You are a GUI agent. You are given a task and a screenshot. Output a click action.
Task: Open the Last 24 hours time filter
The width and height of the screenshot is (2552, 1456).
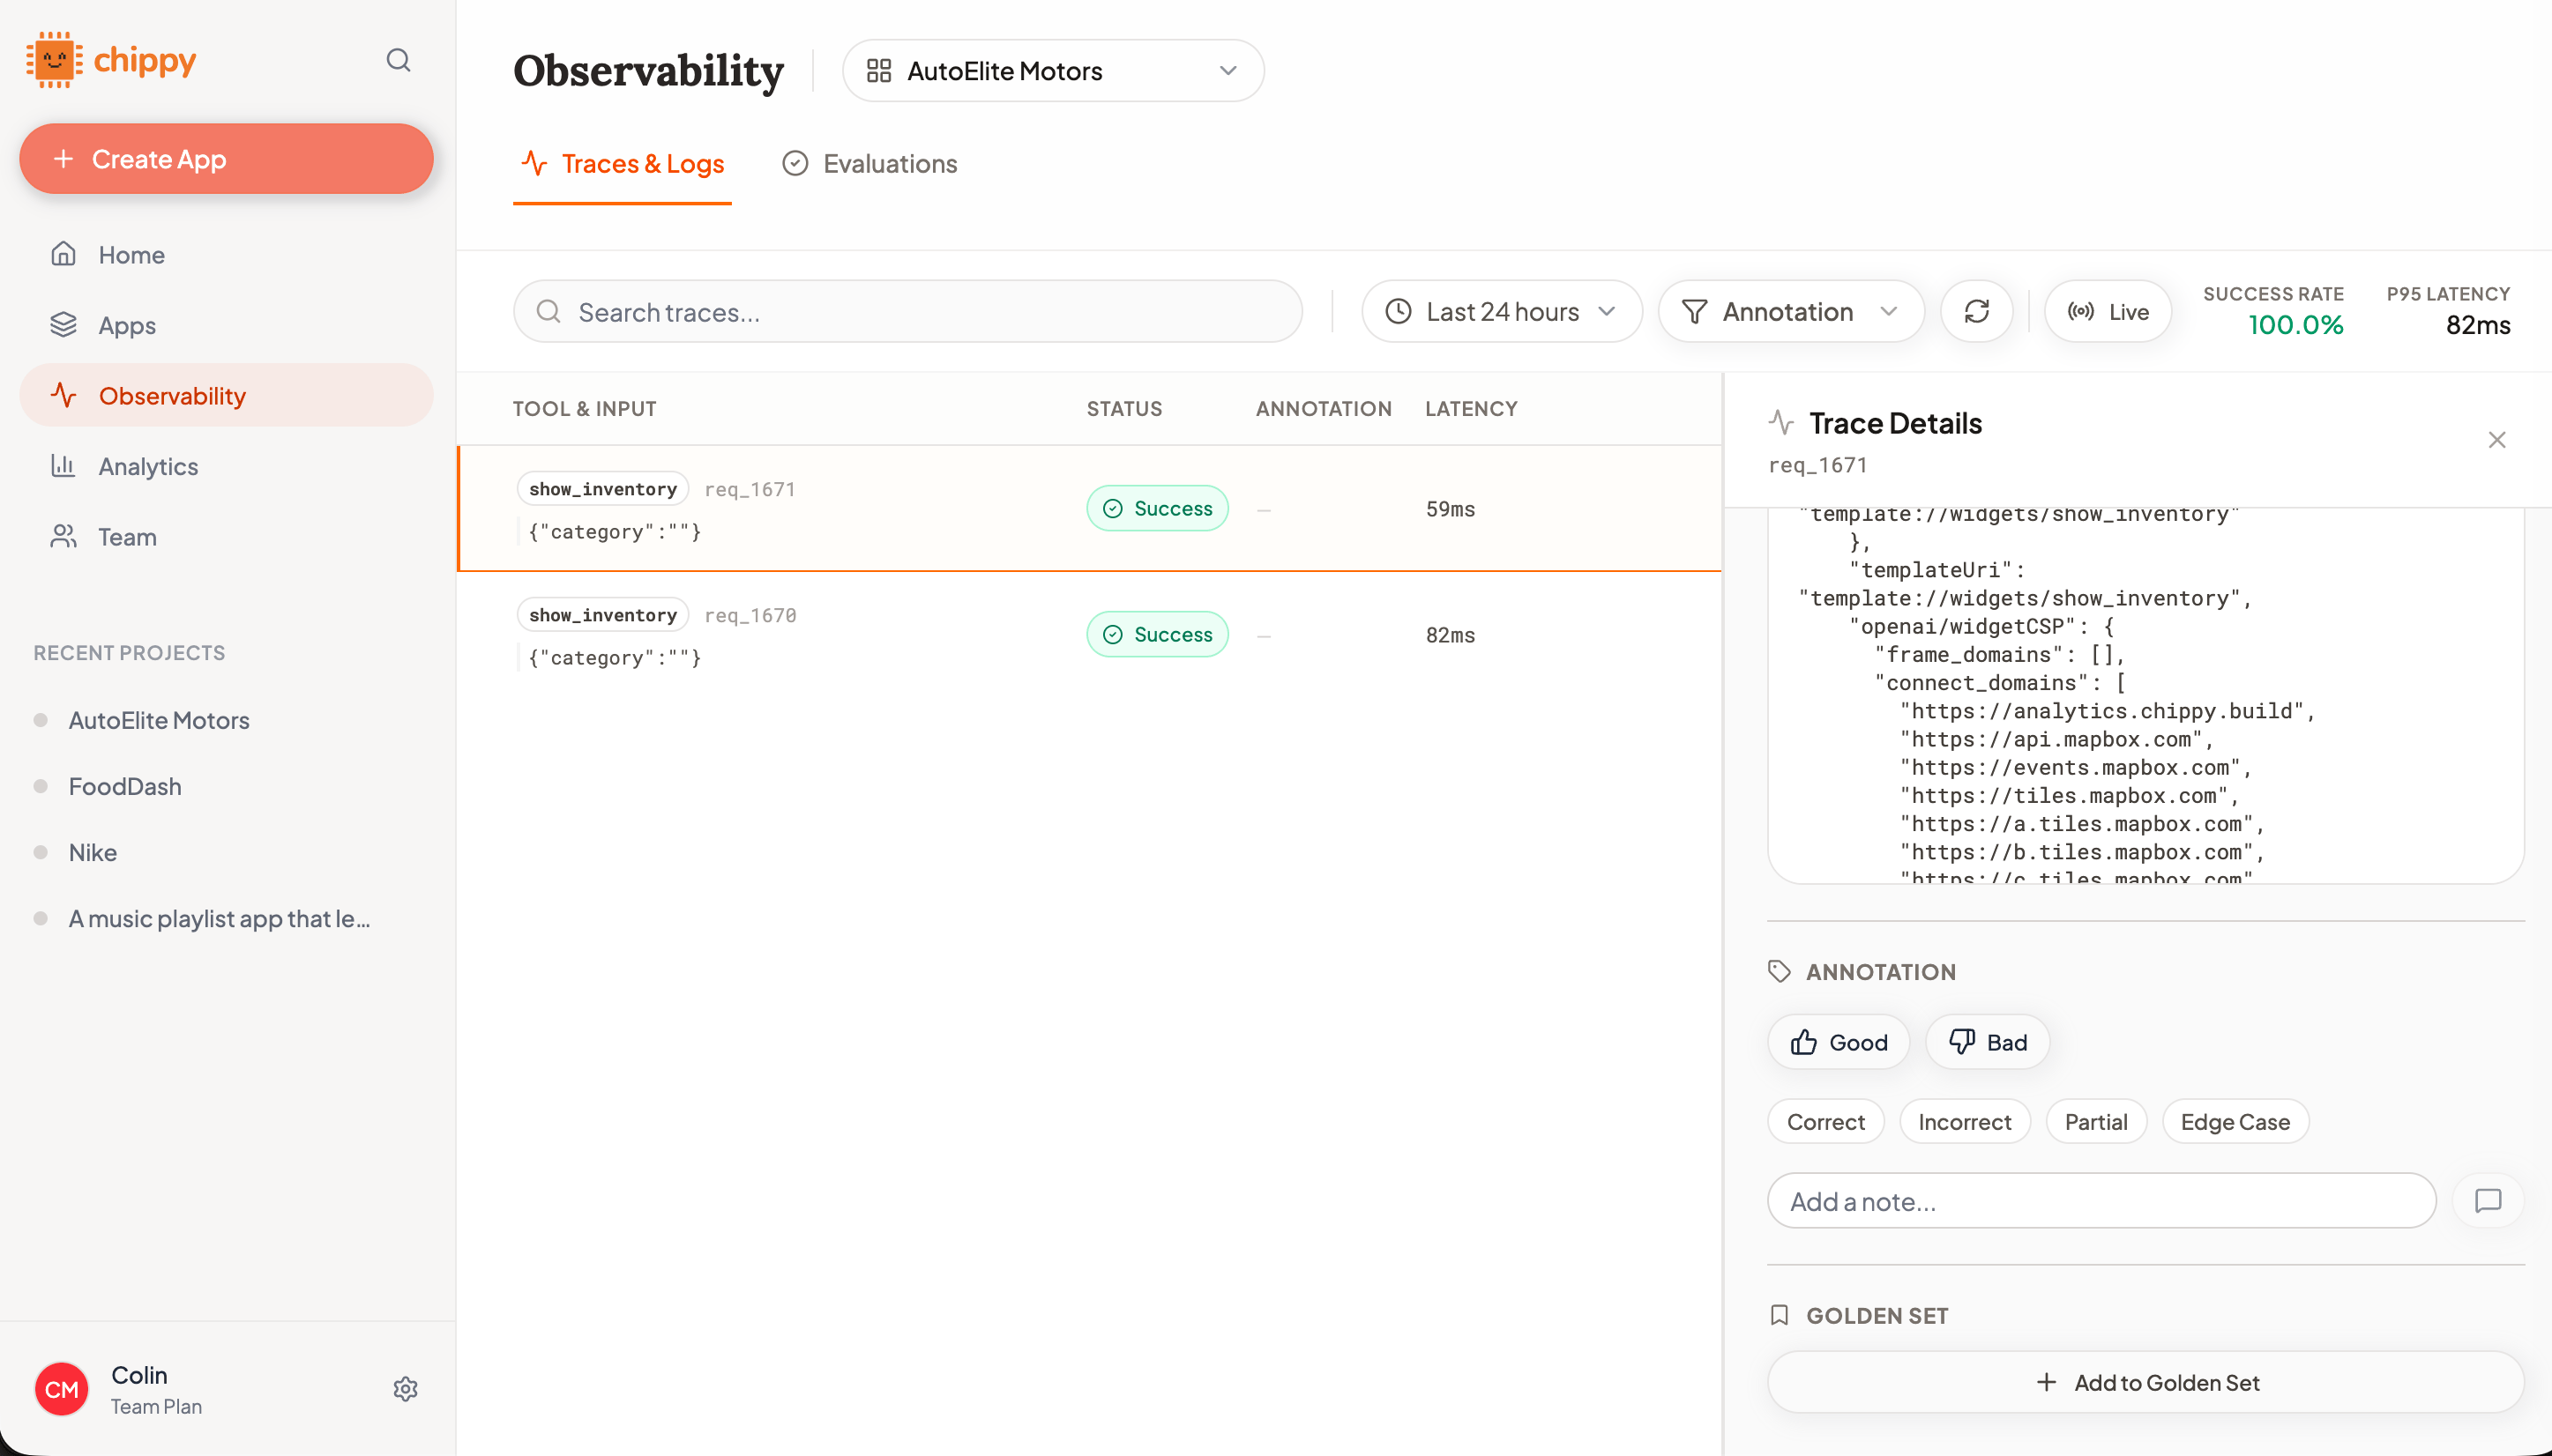[1501, 312]
